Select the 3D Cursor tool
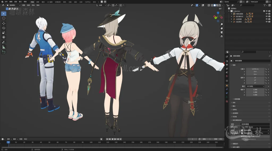The height and width of the screenshot is (151, 272). [x=4, y=18]
